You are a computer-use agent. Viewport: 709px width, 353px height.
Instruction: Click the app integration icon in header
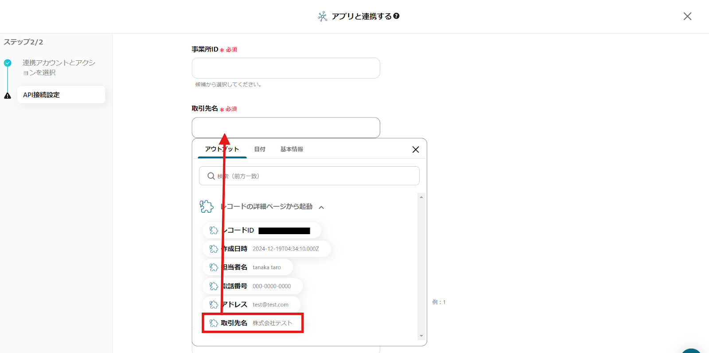click(x=323, y=16)
